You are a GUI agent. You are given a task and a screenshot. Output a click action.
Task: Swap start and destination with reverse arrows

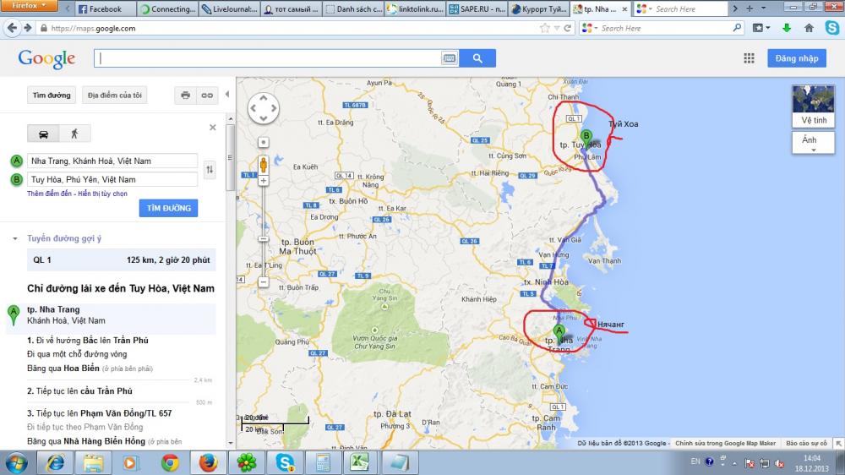[x=210, y=170]
